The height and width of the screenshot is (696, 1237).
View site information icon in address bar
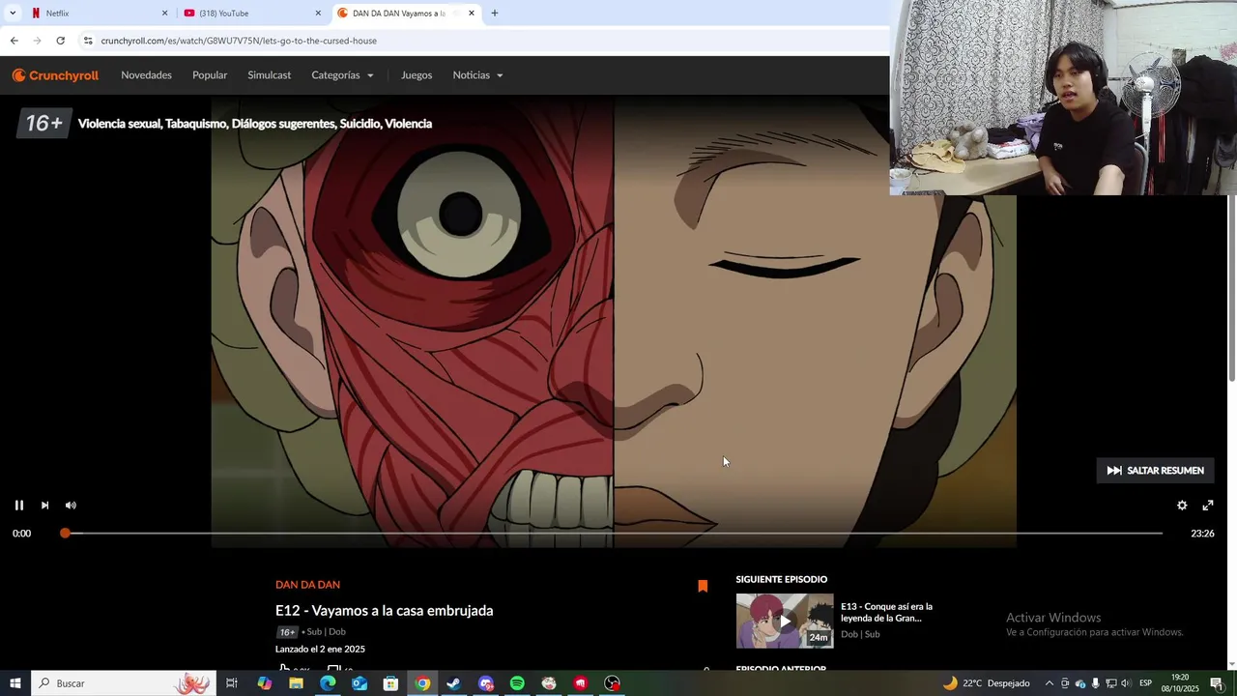[88, 41]
